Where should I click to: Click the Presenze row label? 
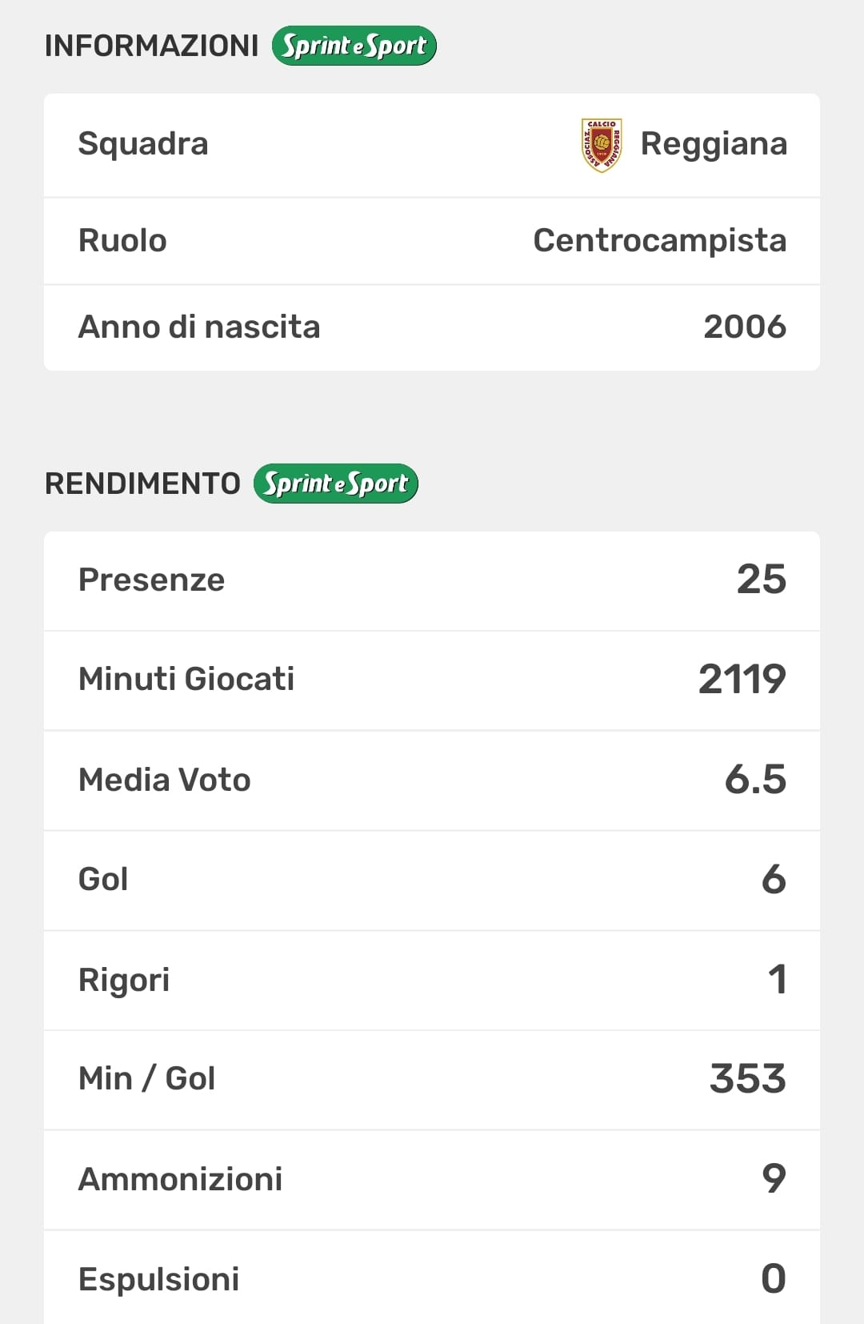click(x=151, y=580)
